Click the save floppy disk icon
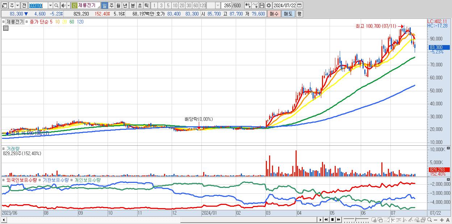Screen dimensions: 452x224 point(262,5)
